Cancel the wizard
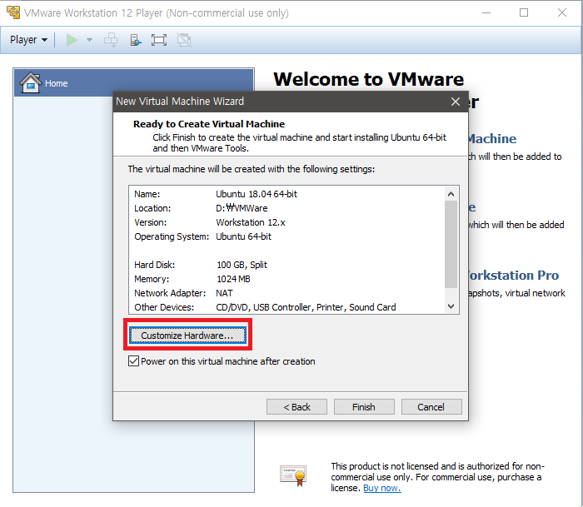Viewport: 583px width, 507px height. coord(431,407)
